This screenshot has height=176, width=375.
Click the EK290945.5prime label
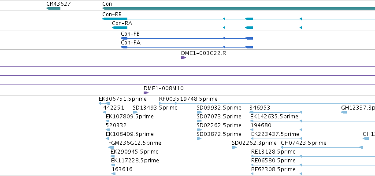point(134,152)
